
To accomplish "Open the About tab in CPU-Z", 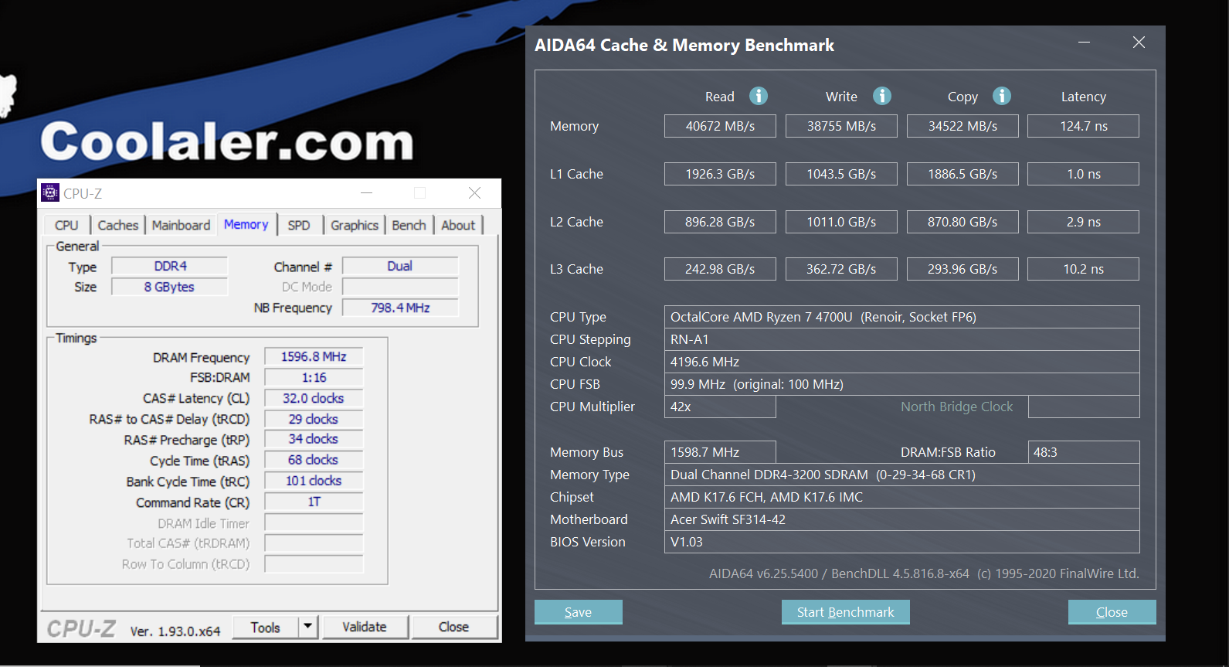I will click(458, 225).
